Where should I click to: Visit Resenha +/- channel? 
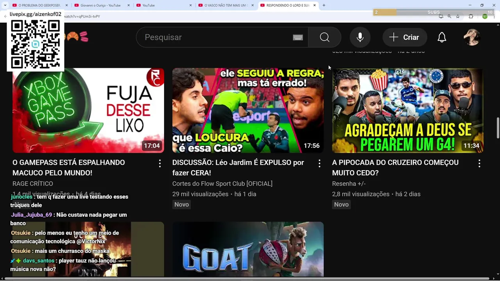click(x=349, y=183)
